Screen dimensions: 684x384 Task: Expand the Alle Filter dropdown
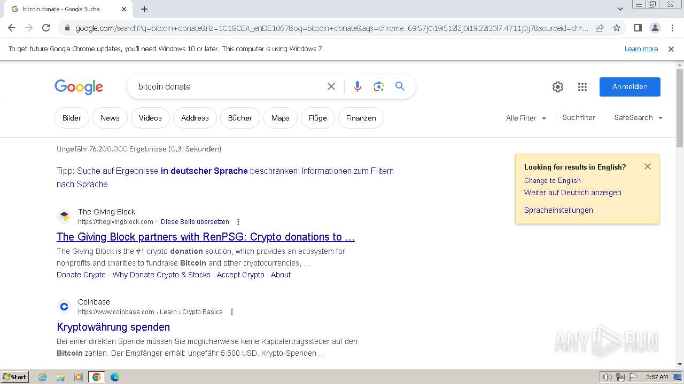(526, 118)
